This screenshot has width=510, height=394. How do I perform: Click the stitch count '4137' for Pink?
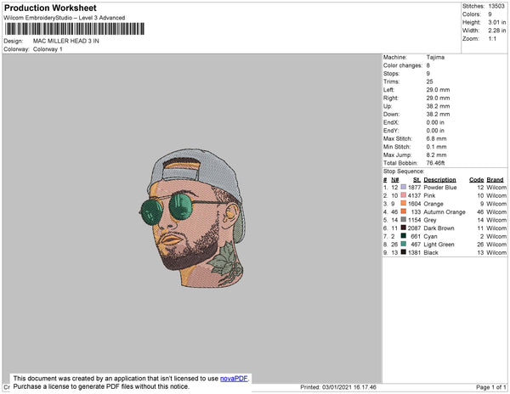pyautogui.click(x=415, y=195)
